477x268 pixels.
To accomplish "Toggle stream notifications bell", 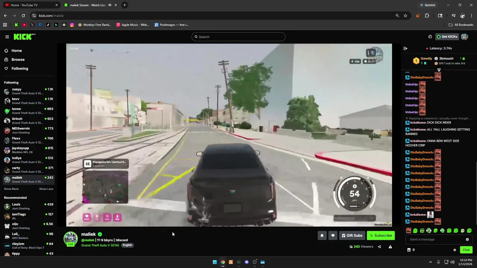I will coord(322,236).
